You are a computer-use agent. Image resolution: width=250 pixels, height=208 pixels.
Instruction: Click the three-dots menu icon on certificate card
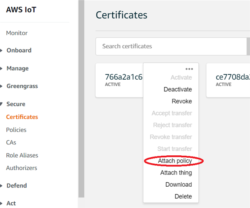click(189, 69)
